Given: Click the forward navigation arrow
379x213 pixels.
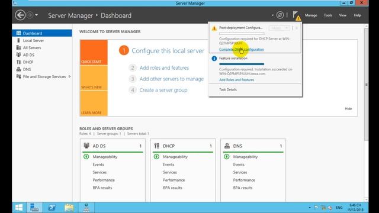Looking at the screenshot, I should 30,15.
